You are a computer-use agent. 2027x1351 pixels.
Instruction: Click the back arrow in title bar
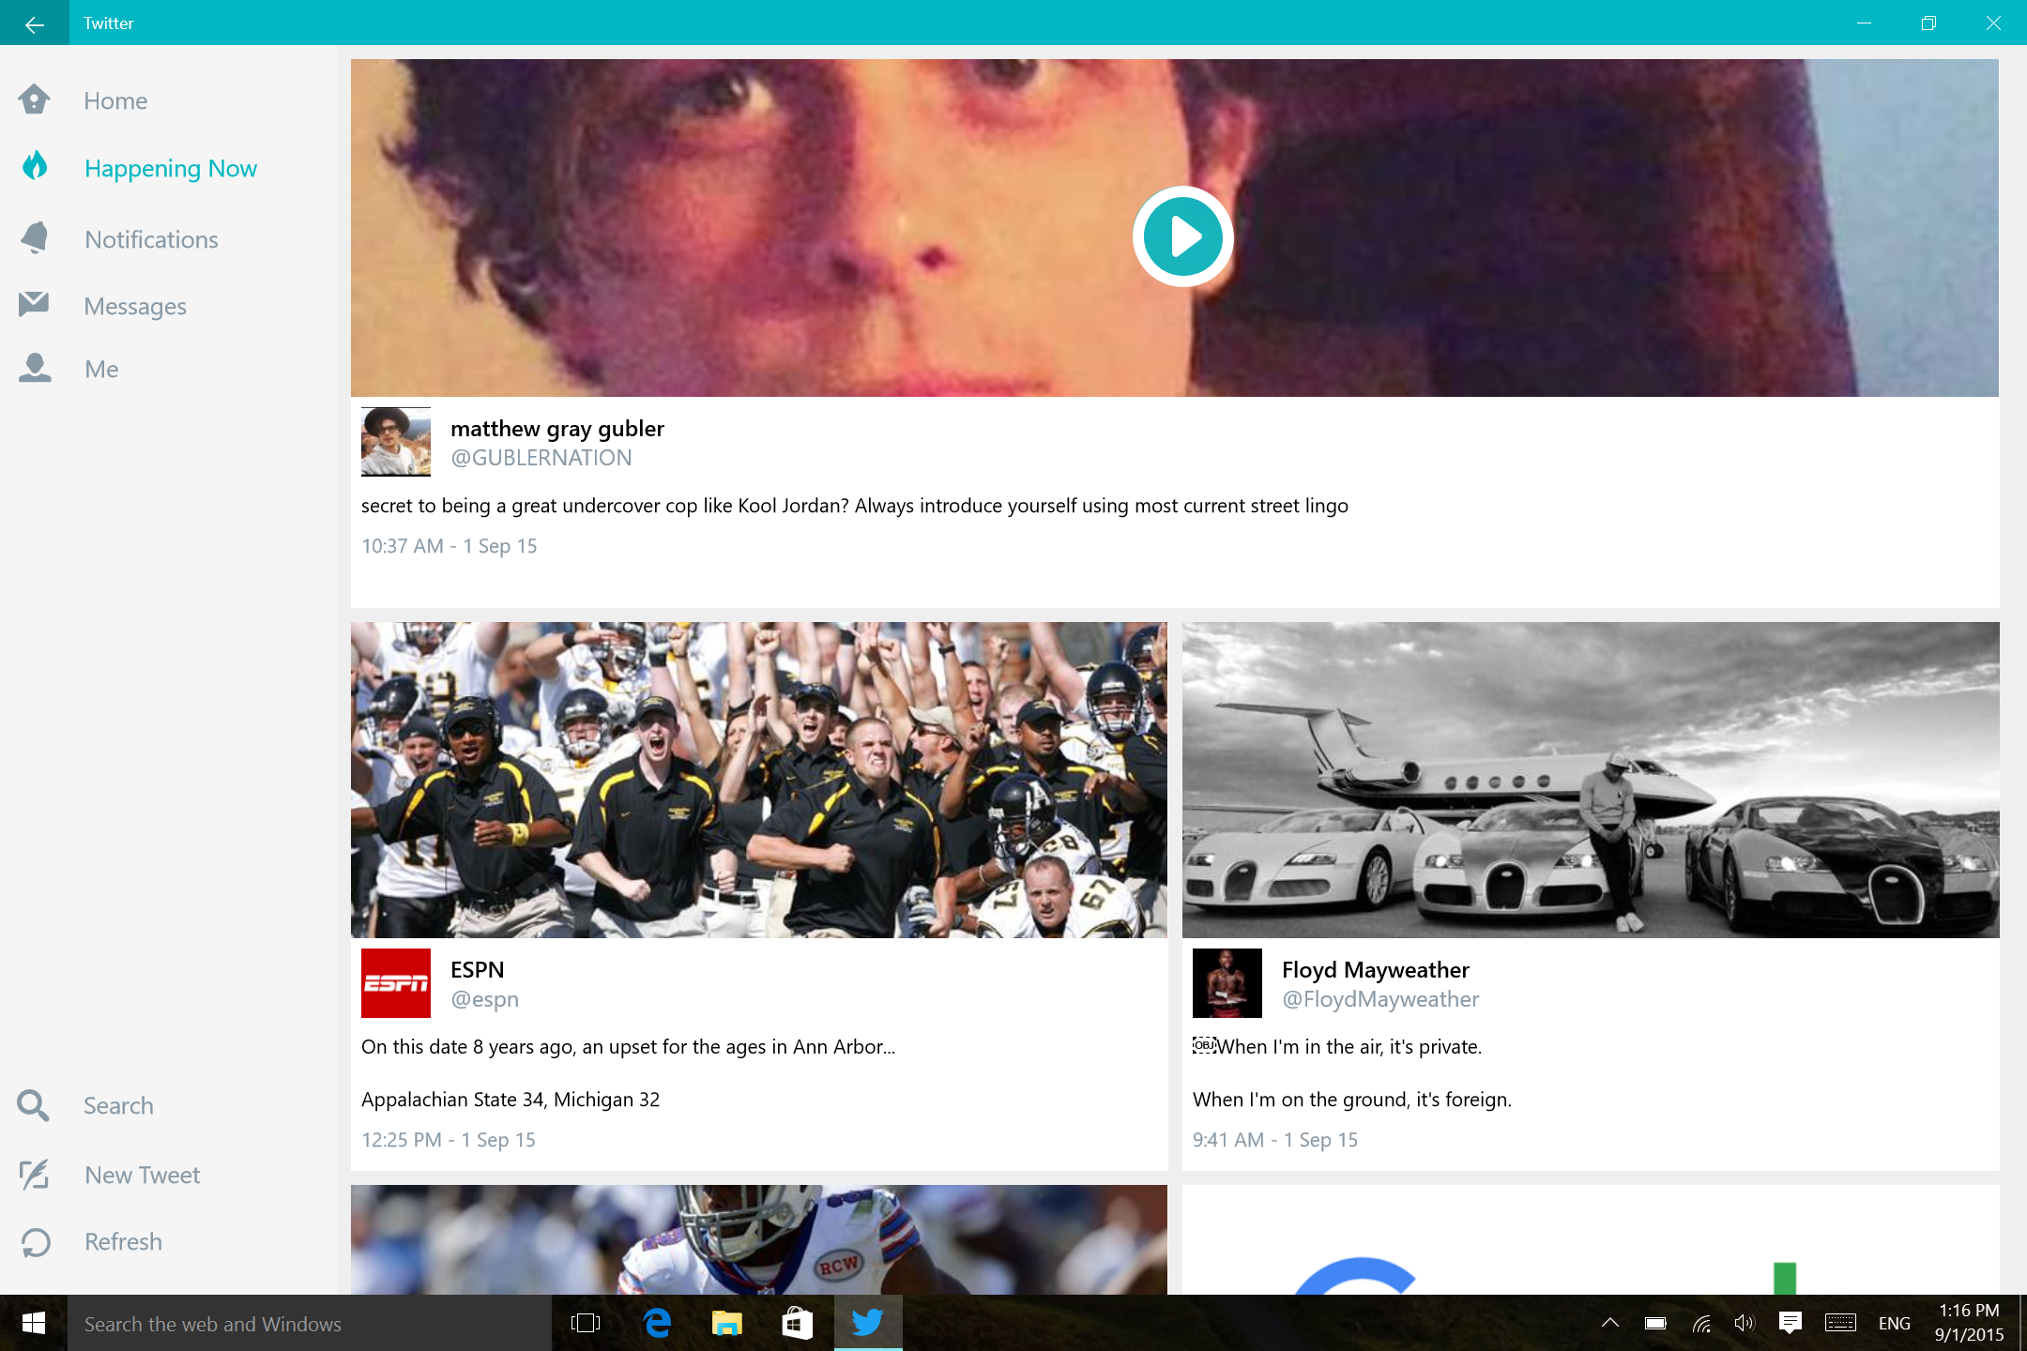click(35, 23)
